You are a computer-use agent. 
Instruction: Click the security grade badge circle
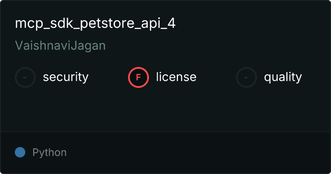point(25,77)
